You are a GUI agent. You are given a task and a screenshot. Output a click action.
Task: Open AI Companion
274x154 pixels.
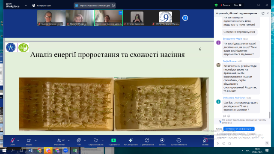[131, 142]
